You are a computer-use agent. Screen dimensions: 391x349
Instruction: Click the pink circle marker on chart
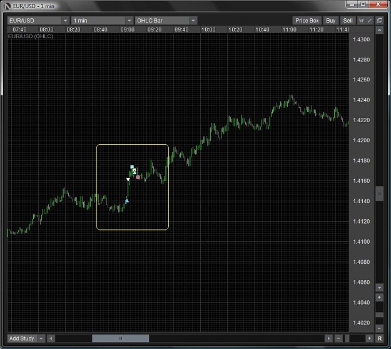pyautogui.click(x=138, y=177)
